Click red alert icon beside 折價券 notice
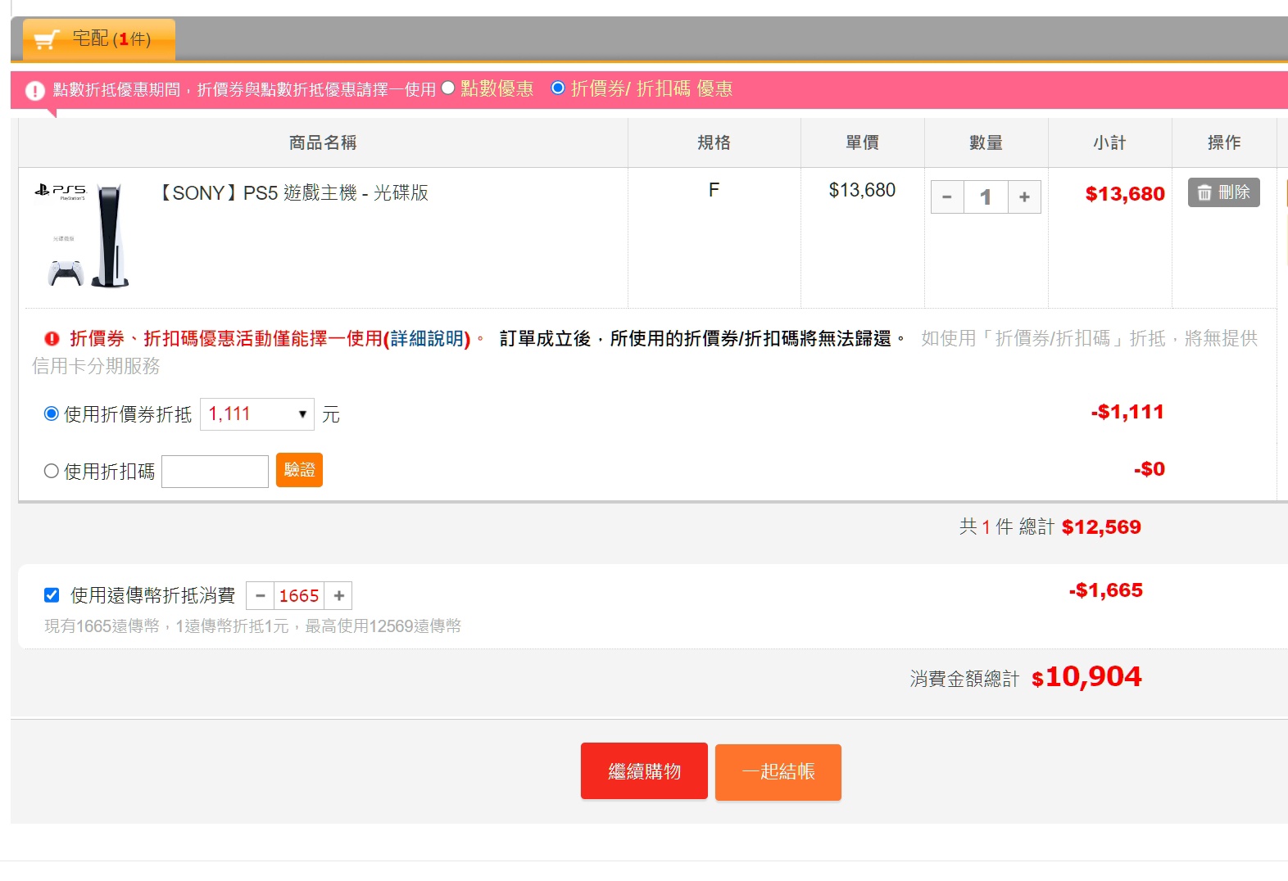1288x881 pixels. 52,339
